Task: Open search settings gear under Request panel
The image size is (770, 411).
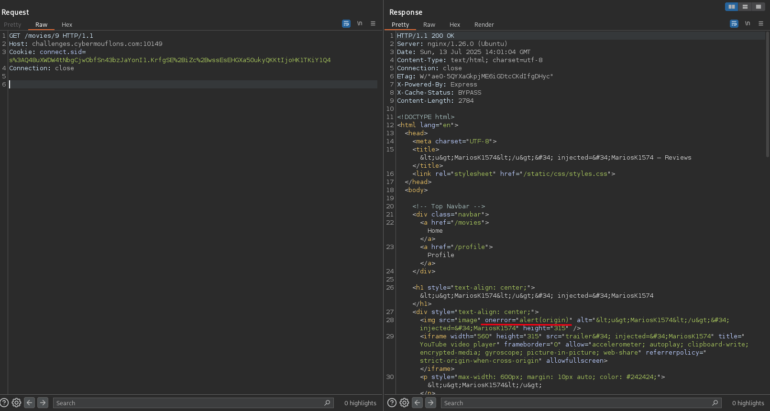Action: pos(16,403)
